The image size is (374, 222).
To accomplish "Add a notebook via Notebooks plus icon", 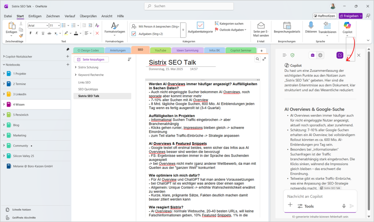I will [x=68, y=65].
